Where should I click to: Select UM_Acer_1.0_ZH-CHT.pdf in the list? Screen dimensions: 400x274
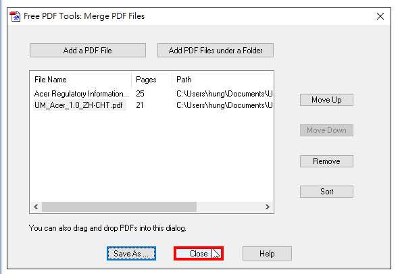(78, 105)
